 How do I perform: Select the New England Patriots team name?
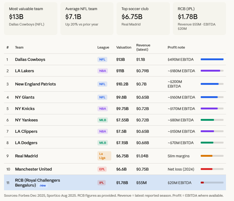(x=35, y=84)
